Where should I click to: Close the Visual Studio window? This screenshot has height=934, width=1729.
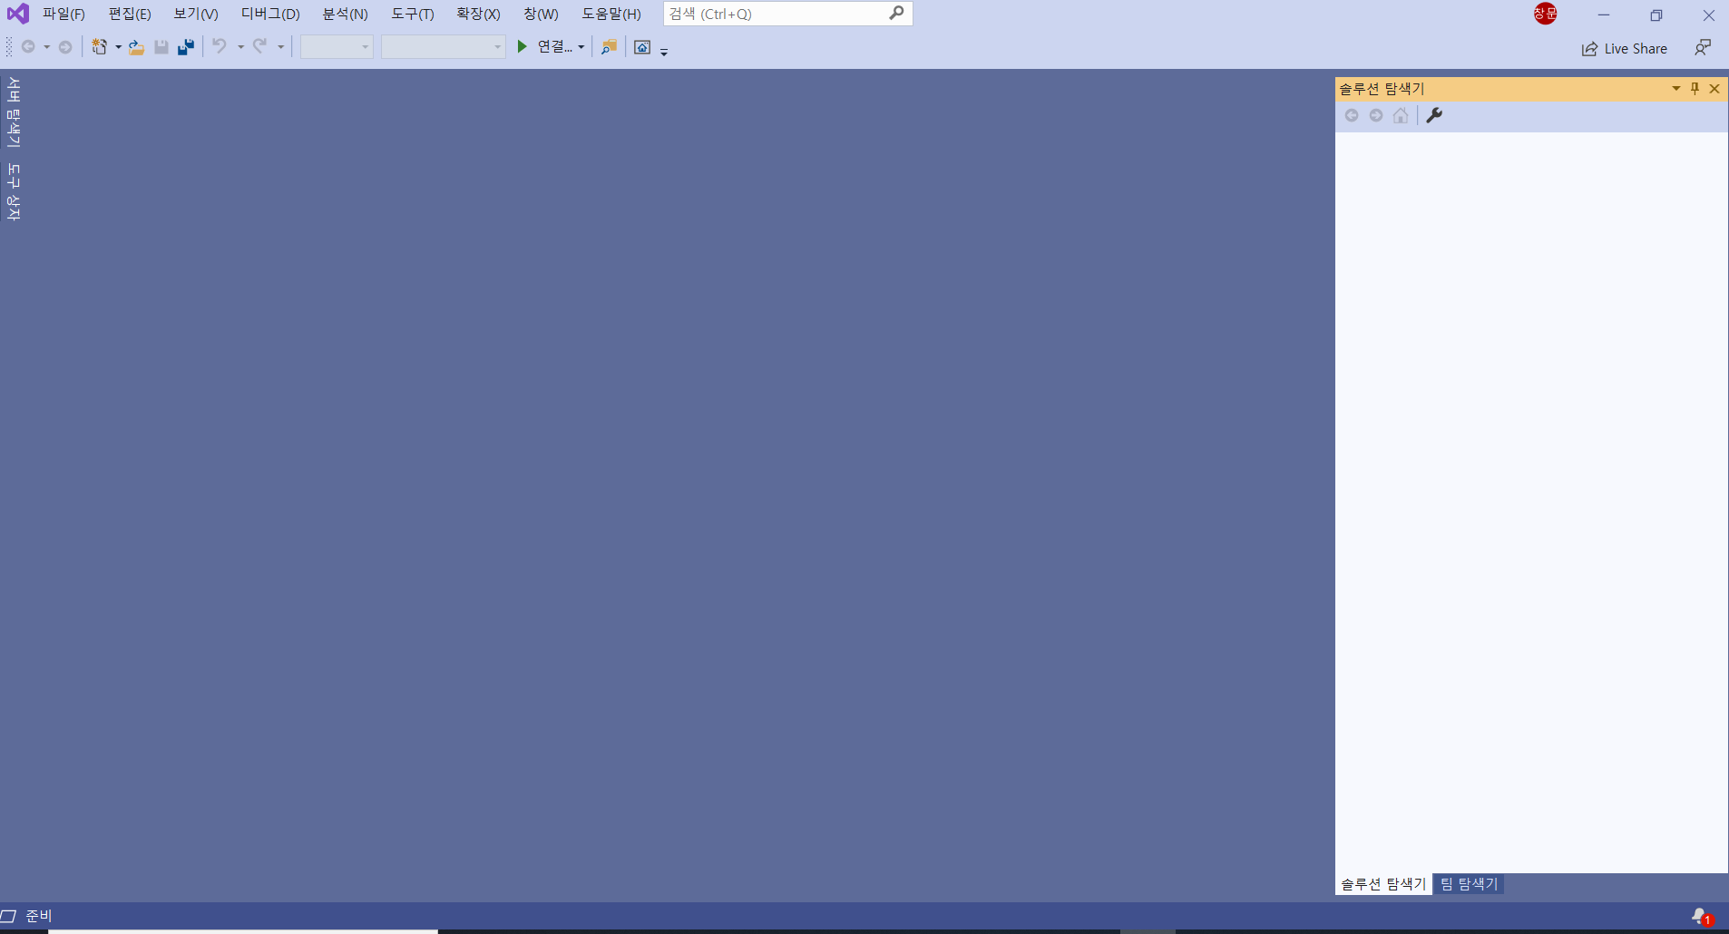pyautogui.click(x=1708, y=15)
